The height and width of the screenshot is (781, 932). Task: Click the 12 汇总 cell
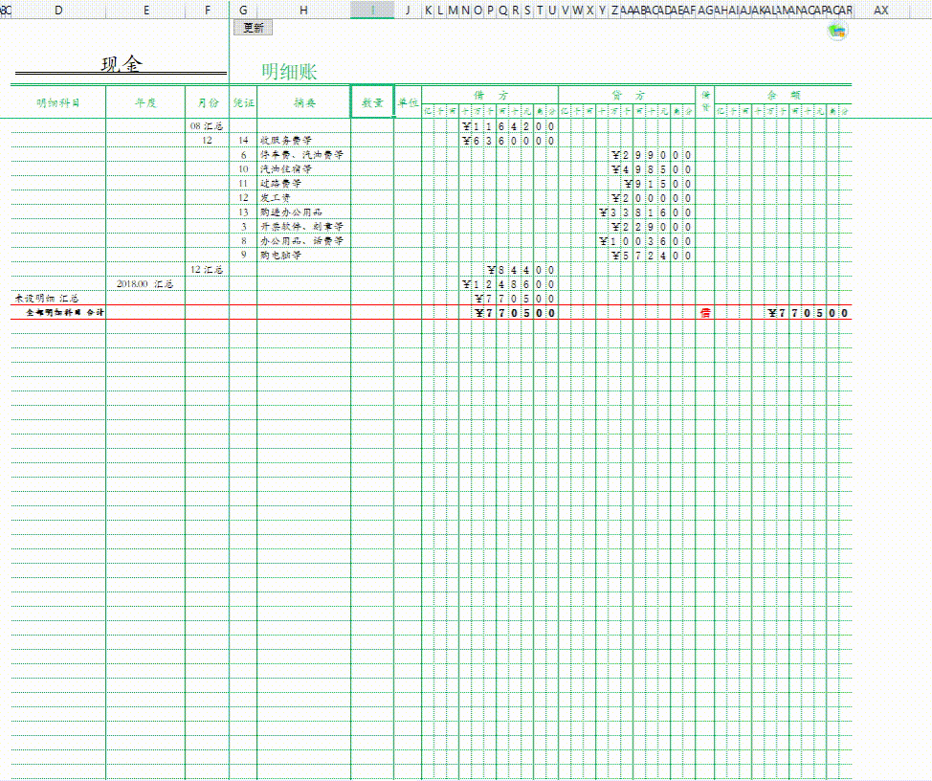[x=207, y=269]
